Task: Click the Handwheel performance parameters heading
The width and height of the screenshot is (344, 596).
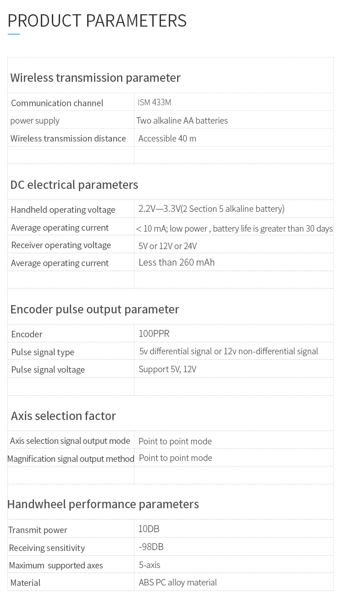Action: pyautogui.click(x=103, y=504)
